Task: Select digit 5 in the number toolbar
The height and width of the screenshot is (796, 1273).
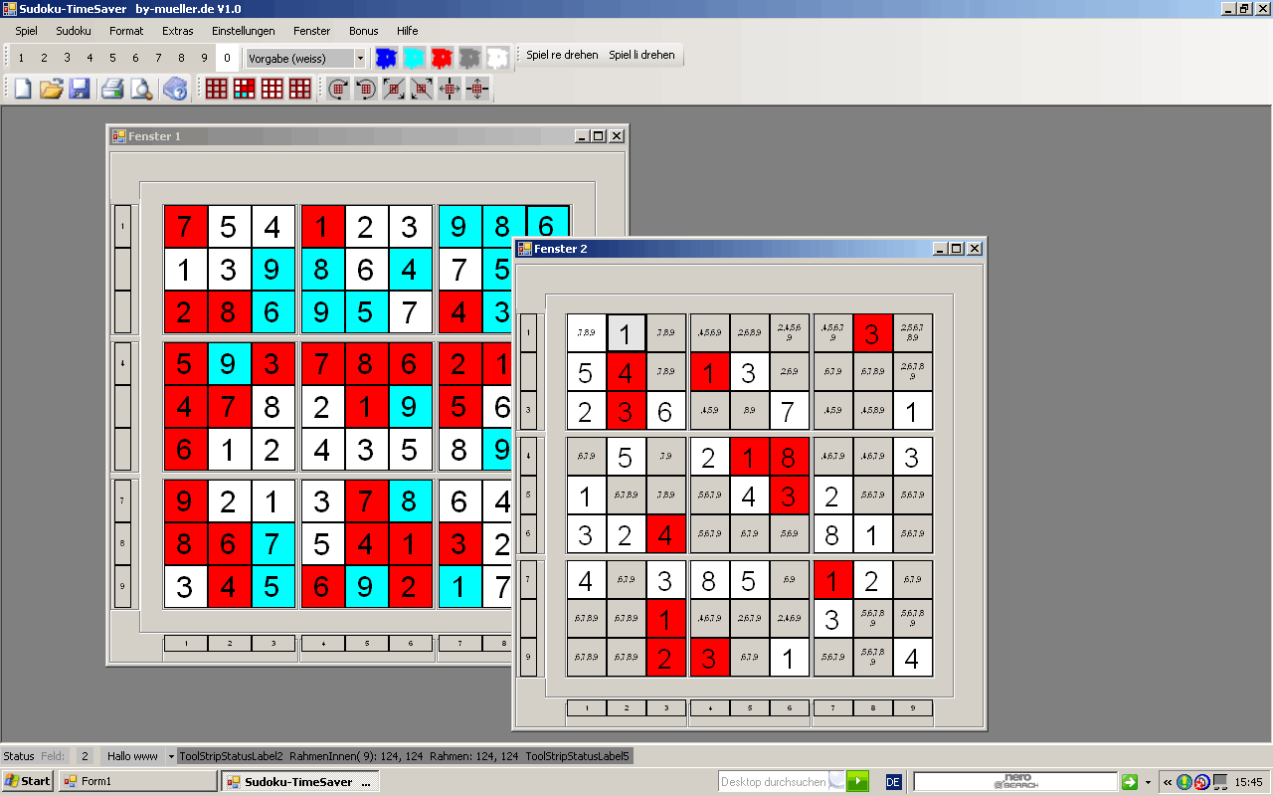Action: pos(112,58)
